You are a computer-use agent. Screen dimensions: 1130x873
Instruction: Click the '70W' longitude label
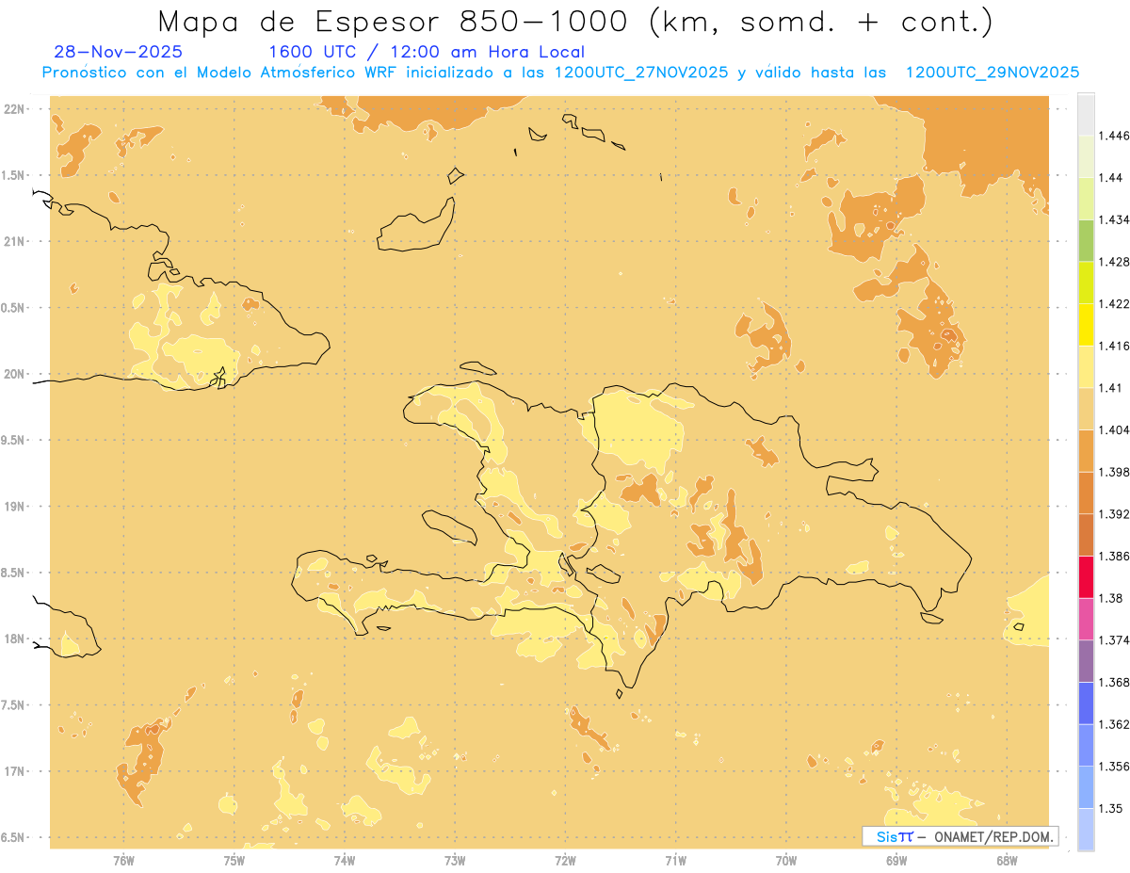[786, 861]
